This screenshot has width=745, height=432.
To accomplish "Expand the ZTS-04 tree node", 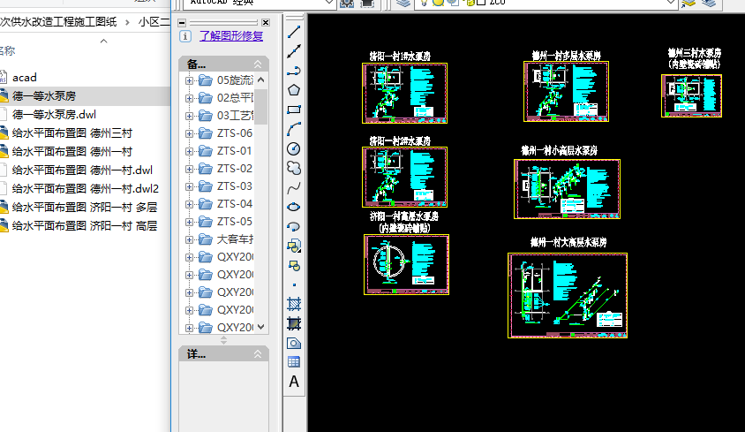I will [189, 204].
